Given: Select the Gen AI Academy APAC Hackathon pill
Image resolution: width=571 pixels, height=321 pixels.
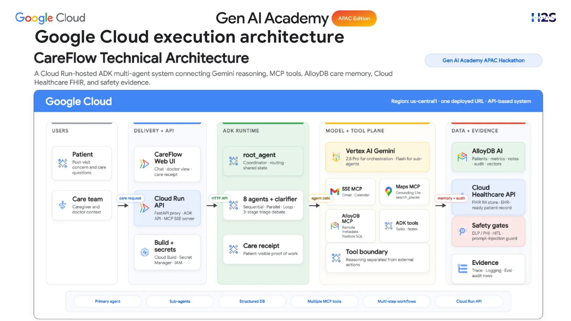Looking at the screenshot, I should point(483,60).
